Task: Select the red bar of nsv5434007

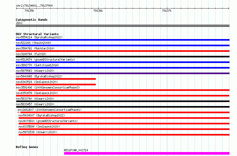Action: point(124,118)
